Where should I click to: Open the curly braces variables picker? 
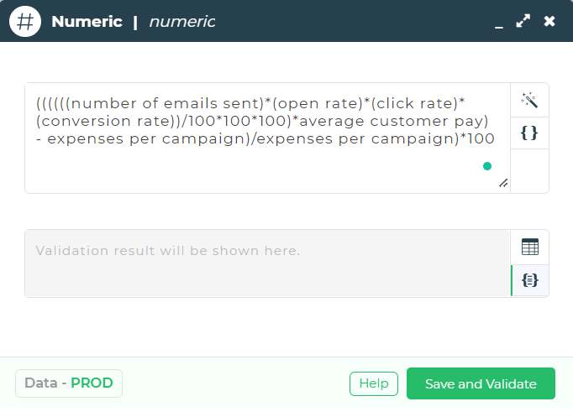(x=529, y=133)
